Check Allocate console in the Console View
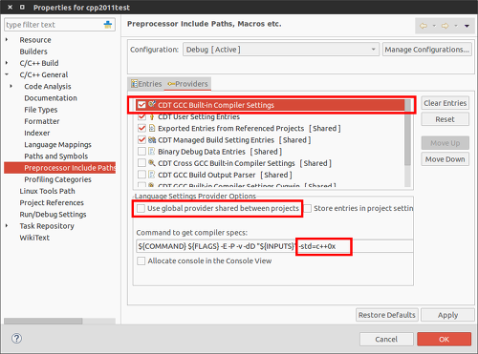The width and height of the screenshot is (478, 354). coord(141,260)
